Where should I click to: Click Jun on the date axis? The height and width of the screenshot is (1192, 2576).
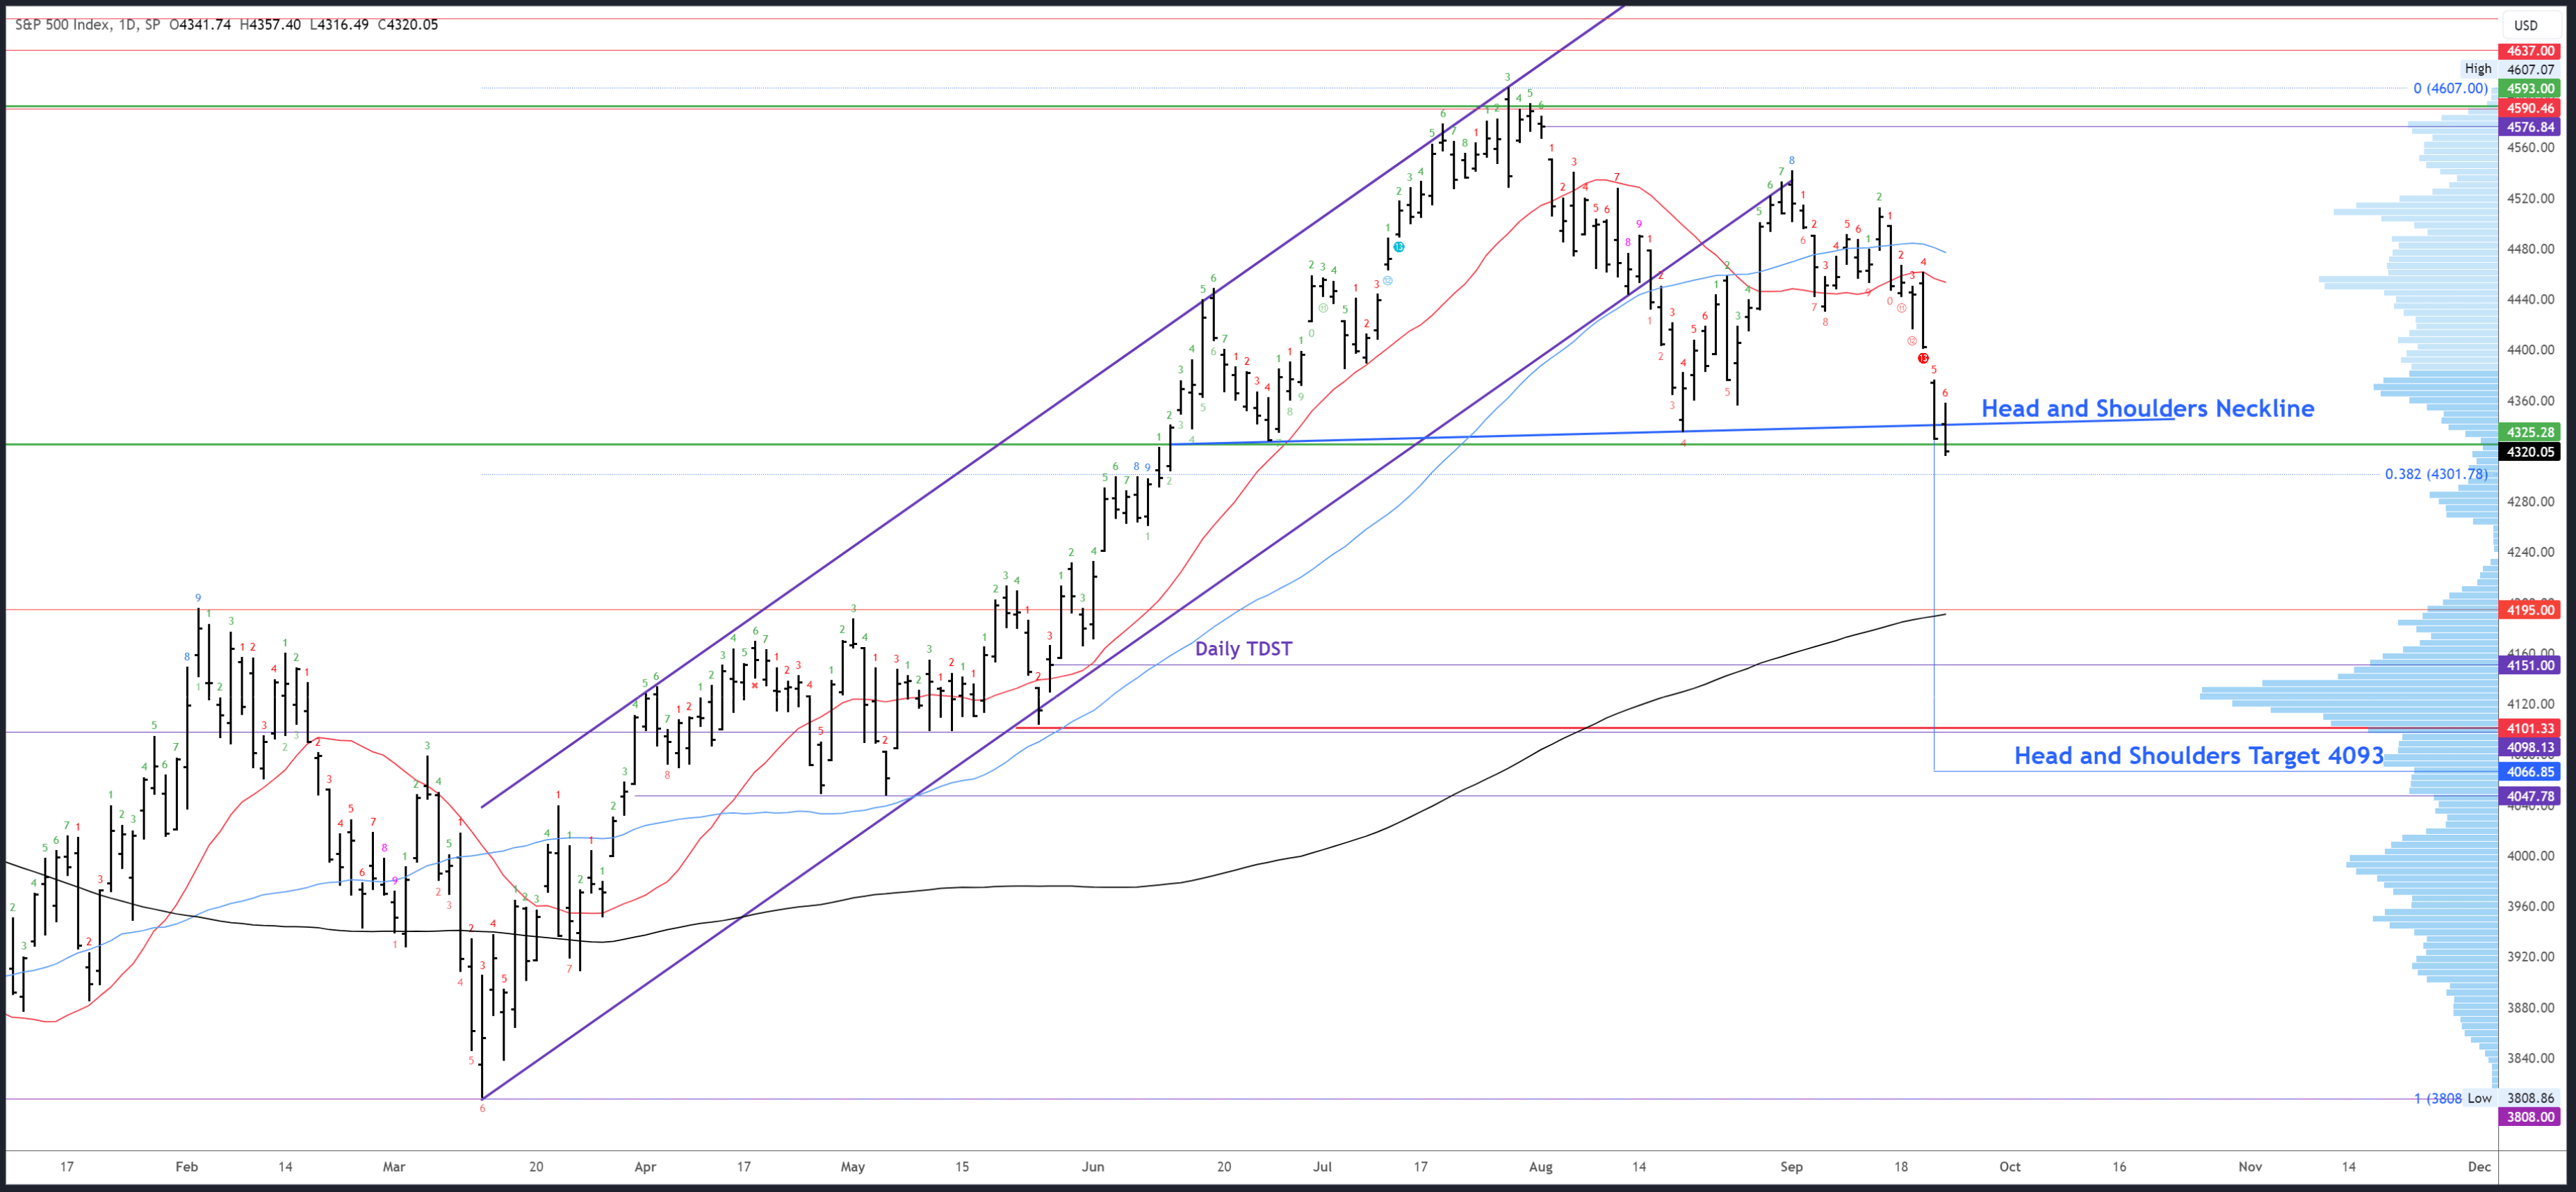pos(1093,1167)
